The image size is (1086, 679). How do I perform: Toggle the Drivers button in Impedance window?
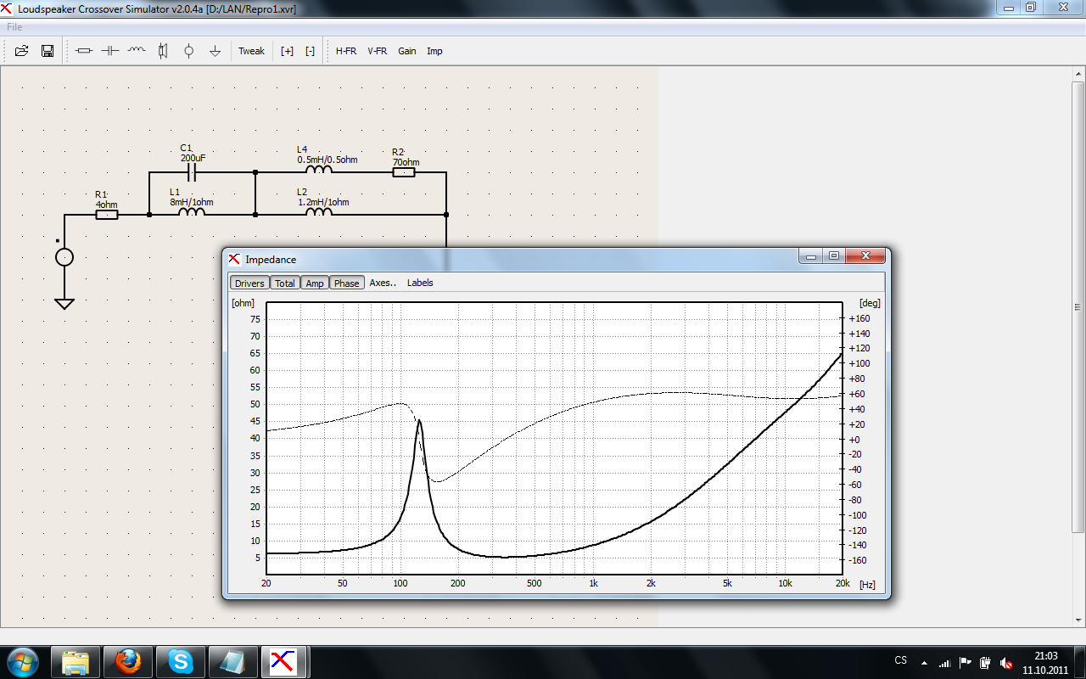[249, 283]
